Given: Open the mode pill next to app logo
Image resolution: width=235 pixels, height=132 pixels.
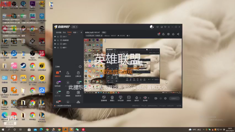Looking at the screenshot, I should click(75, 27).
